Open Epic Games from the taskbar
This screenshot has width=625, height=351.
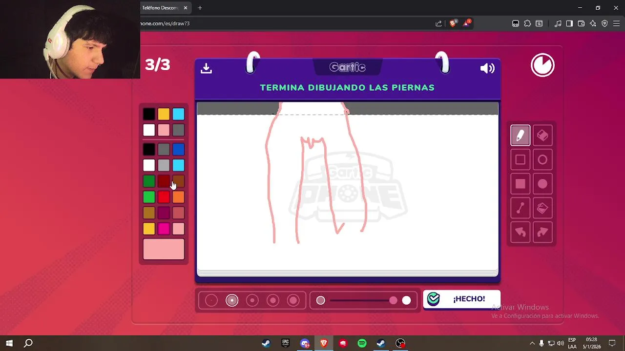pyautogui.click(x=285, y=343)
